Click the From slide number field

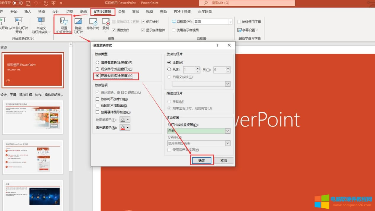189,70
